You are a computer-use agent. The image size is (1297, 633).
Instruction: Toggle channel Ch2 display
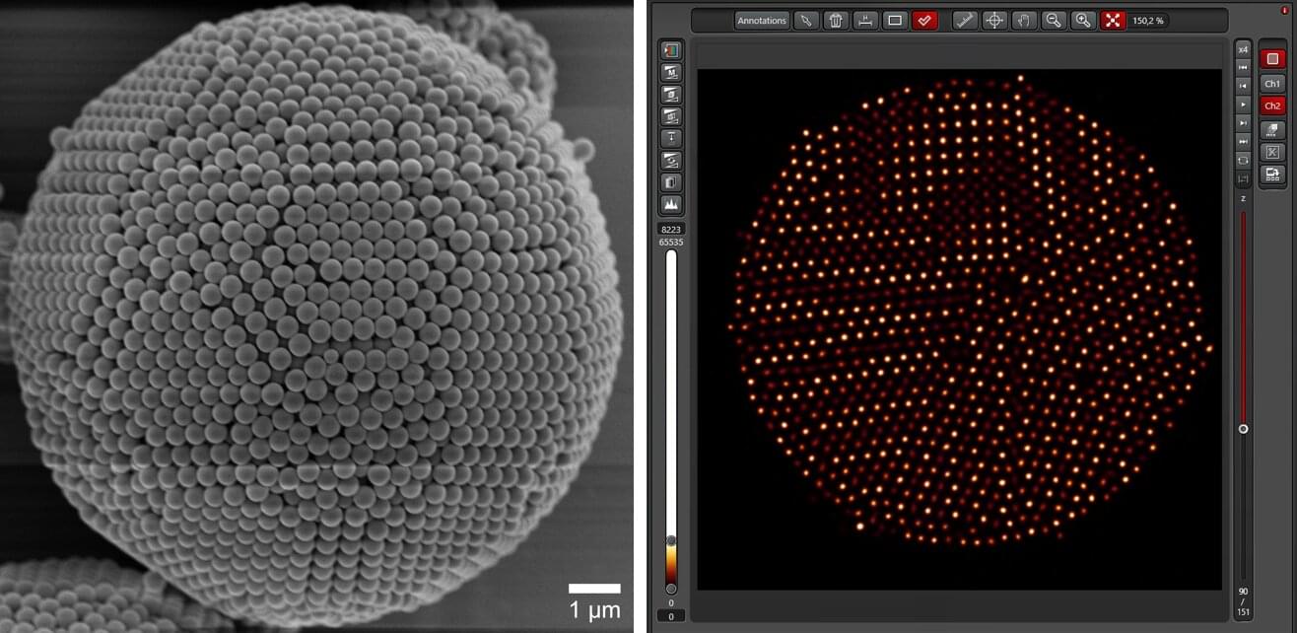[1272, 105]
